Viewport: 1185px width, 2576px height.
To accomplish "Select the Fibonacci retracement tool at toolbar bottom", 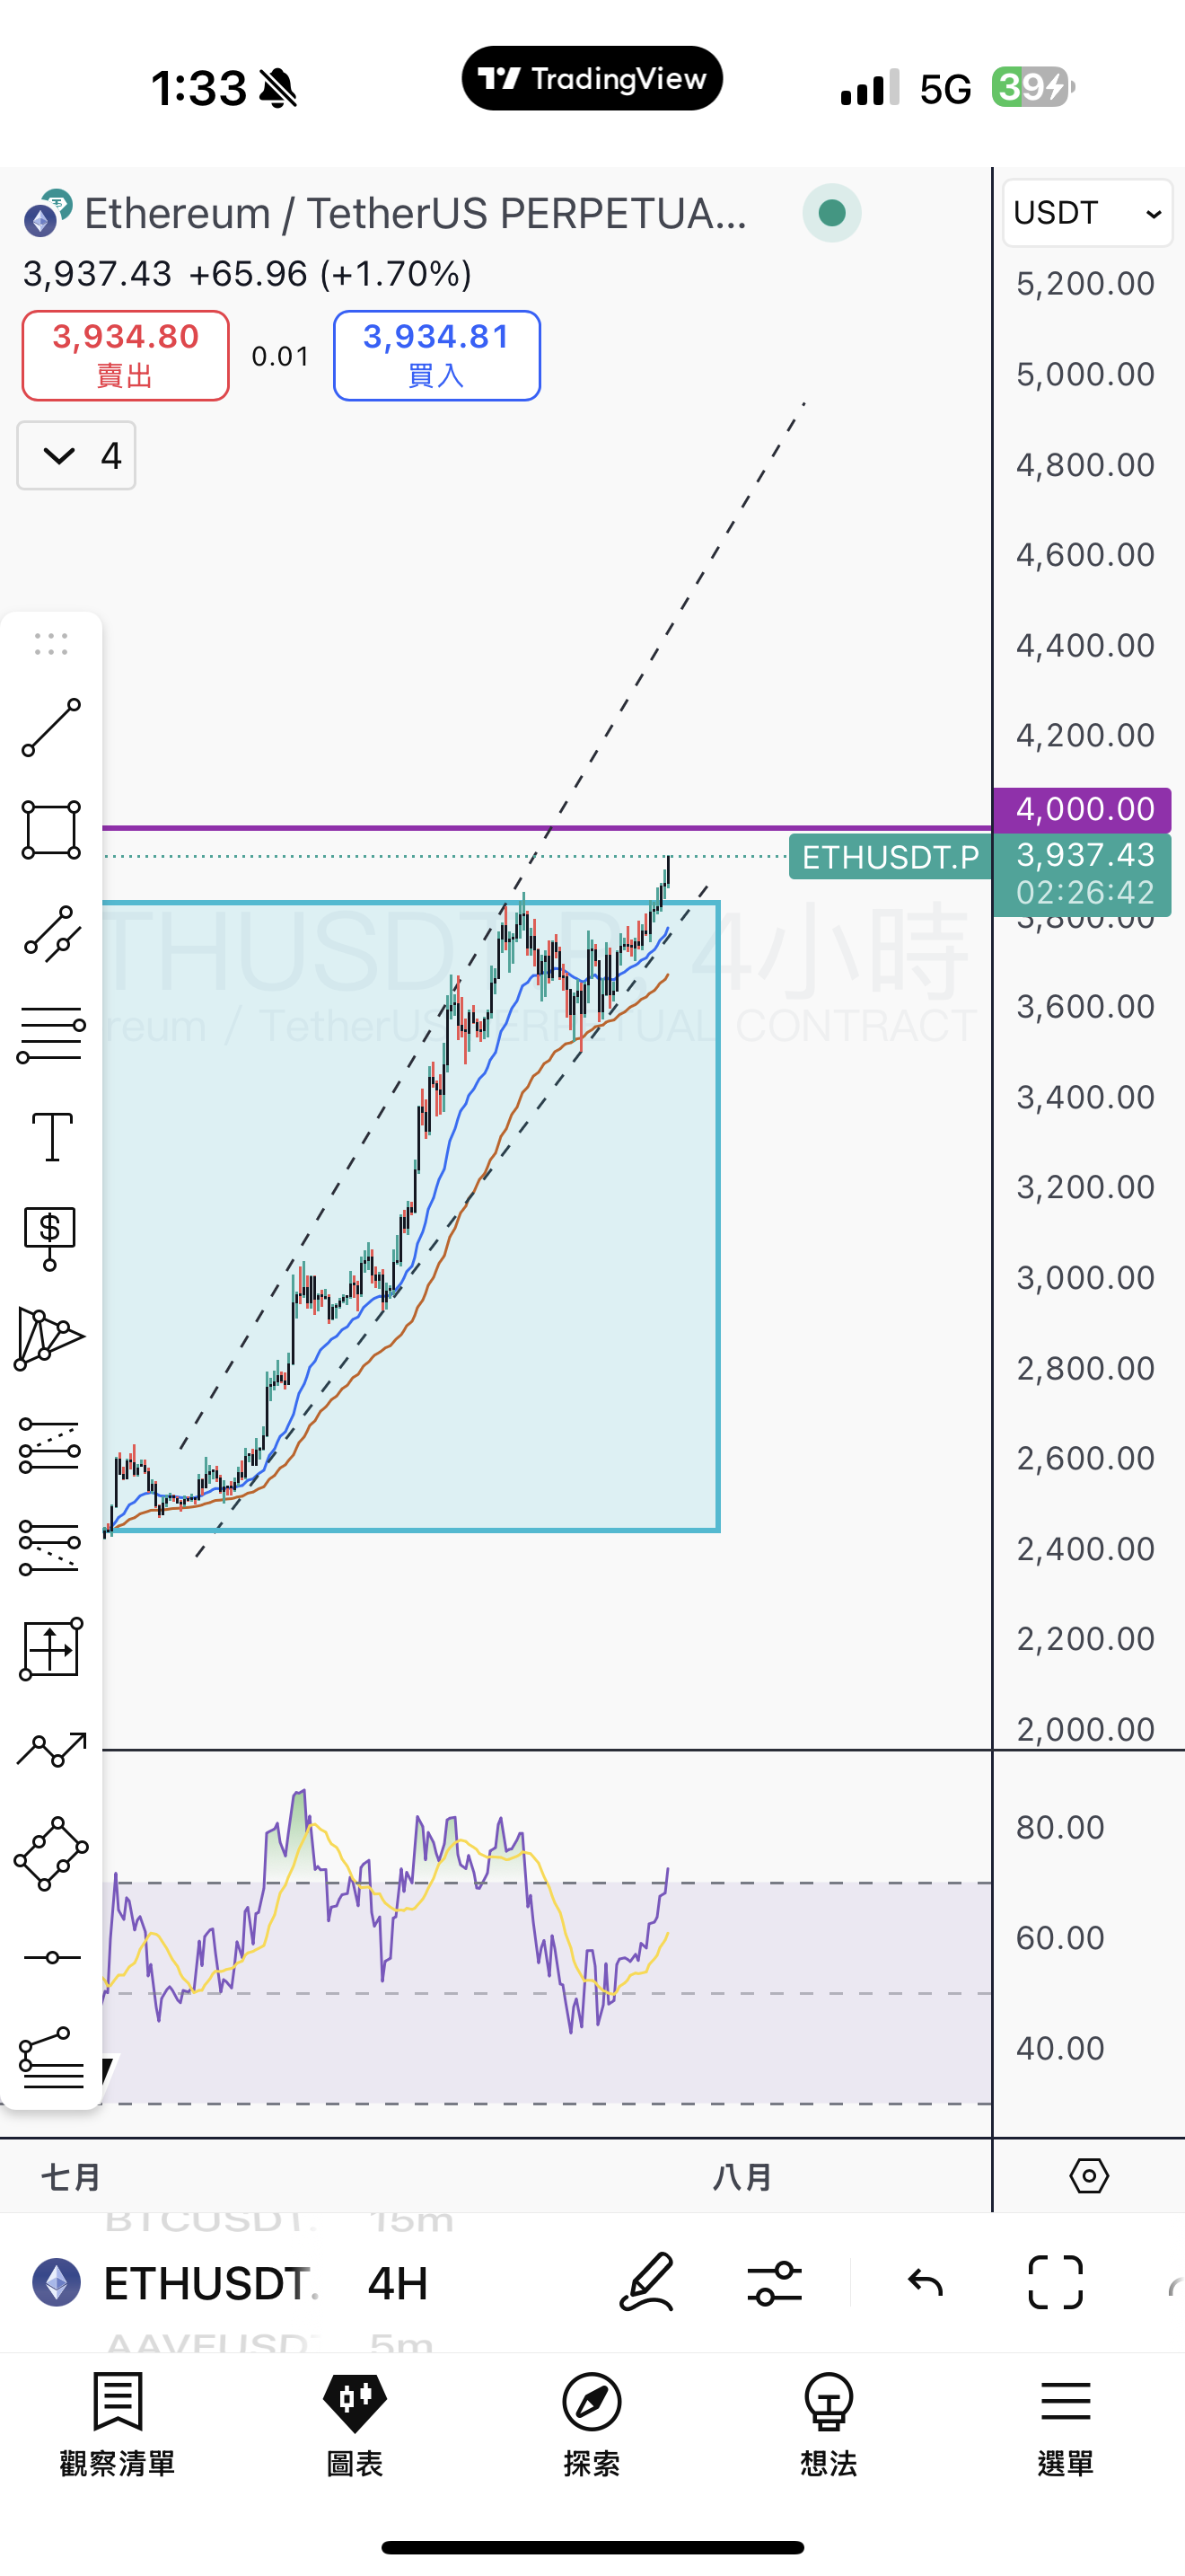I will [x=51, y=2058].
